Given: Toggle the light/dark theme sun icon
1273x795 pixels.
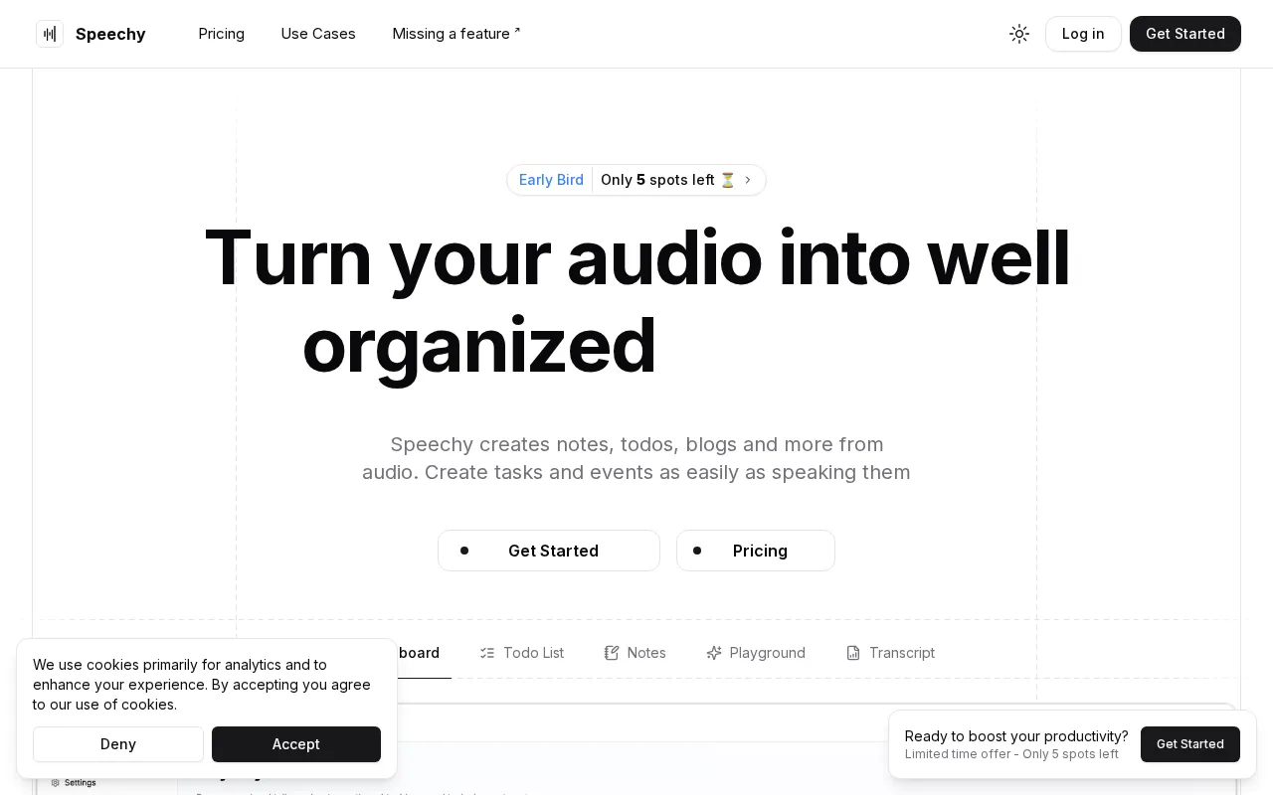Looking at the screenshot, I should click(x=1019, y=34).
